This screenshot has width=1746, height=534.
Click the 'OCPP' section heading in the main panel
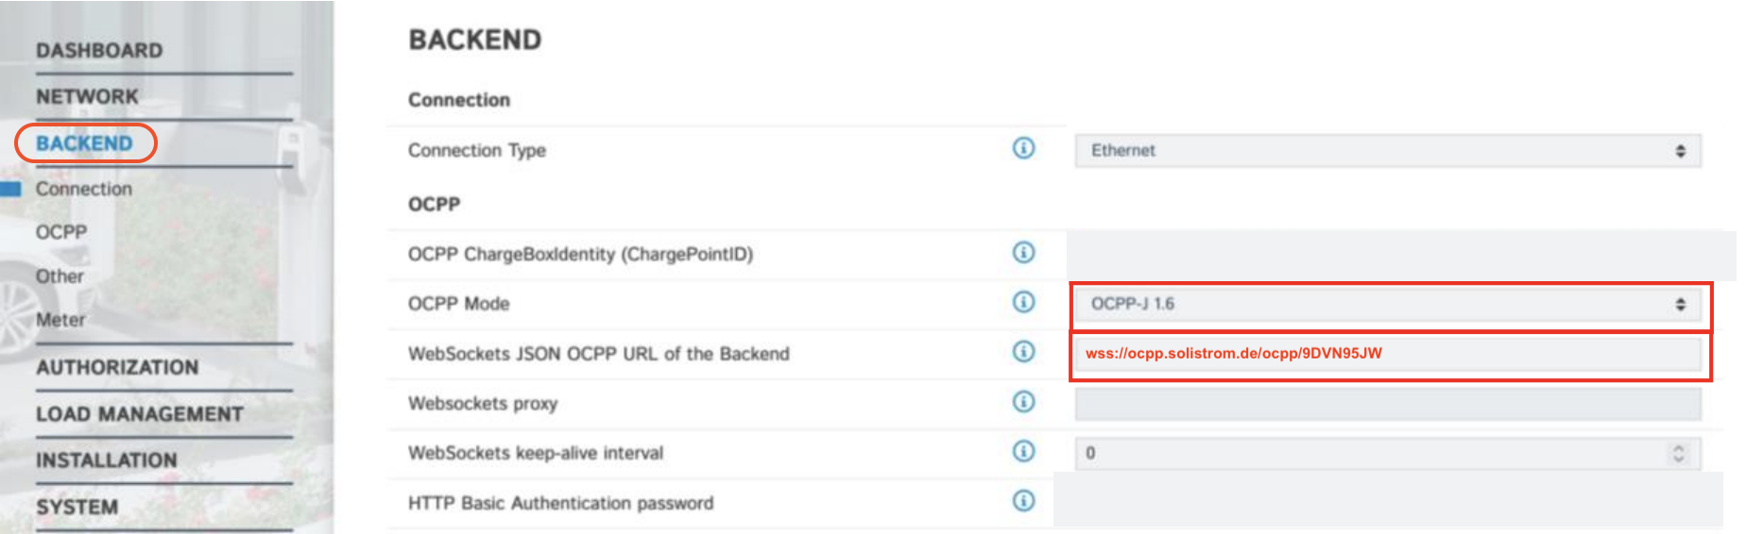435,204
